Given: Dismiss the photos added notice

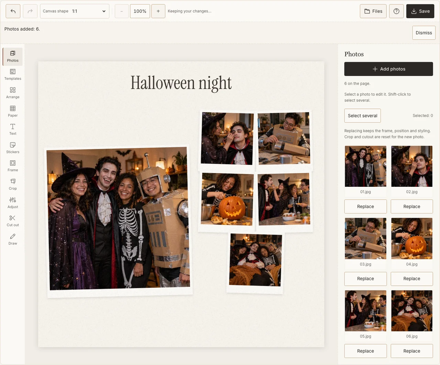Looking at the screenshot, I should click(x=424, y=33).
